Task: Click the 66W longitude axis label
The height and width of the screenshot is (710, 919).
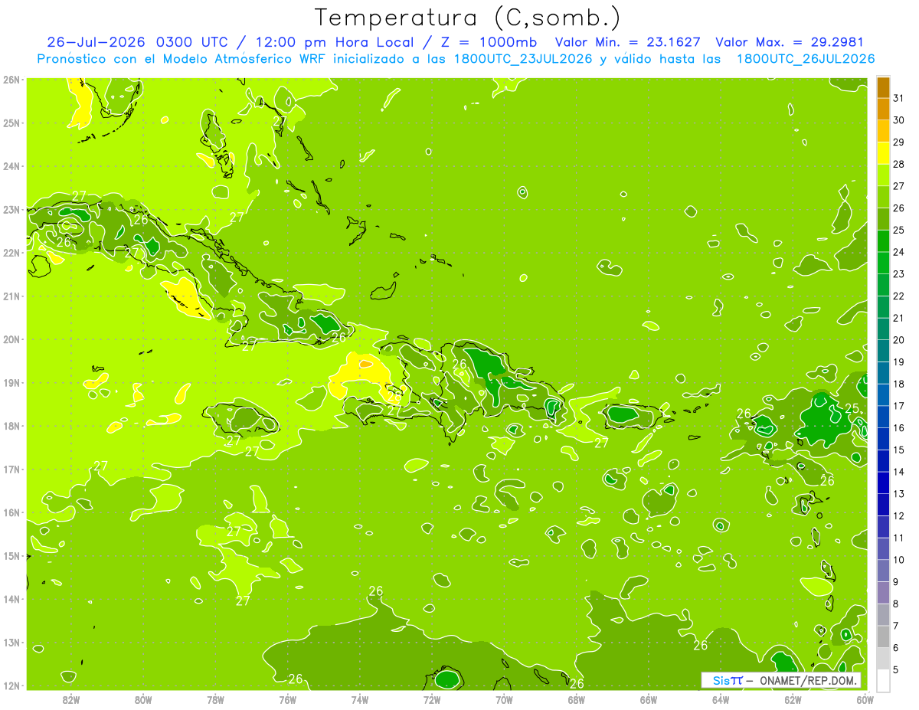Action: click(649, 700)
